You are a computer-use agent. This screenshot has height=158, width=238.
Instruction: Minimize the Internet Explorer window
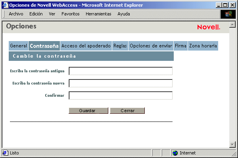219,5
